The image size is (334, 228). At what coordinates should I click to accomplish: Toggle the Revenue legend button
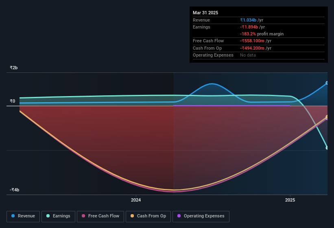click(23, 216)
